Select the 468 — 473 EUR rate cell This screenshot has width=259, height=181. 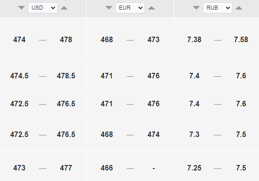click(130, 40)
